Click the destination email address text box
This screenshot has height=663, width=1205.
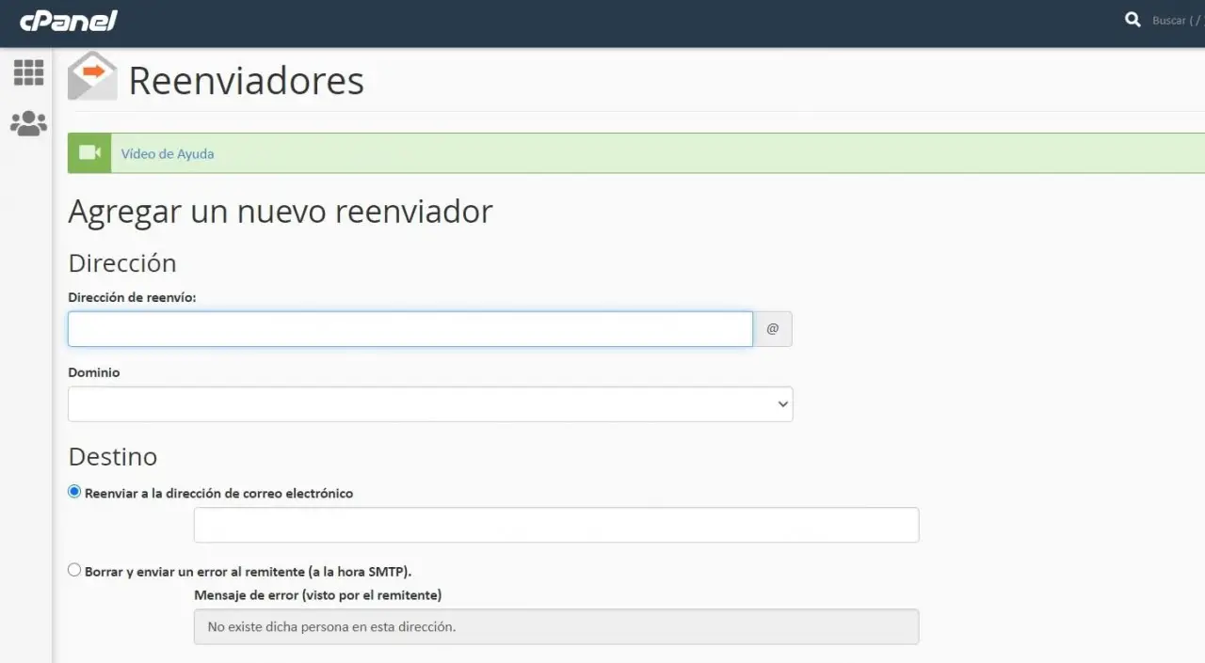[x=555, y=525]
